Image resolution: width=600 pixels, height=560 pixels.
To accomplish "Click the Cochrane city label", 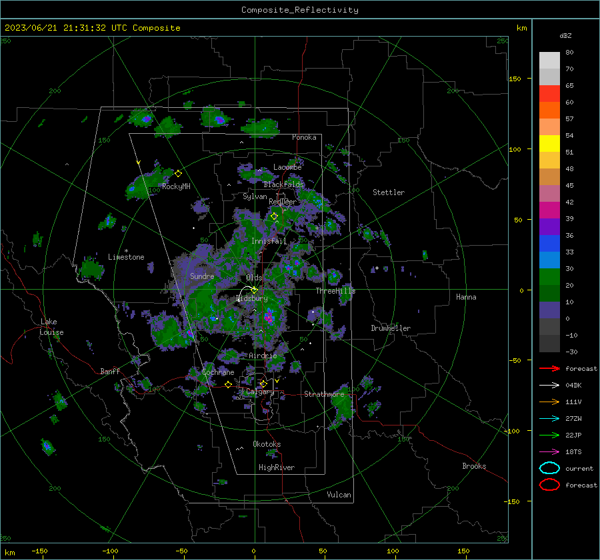I will click(x=218, y=372).
